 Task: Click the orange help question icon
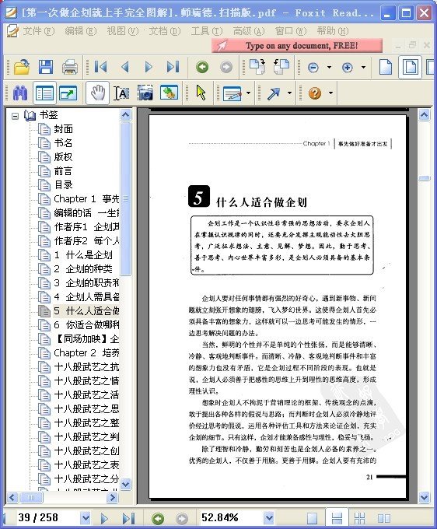pos(315,93)
